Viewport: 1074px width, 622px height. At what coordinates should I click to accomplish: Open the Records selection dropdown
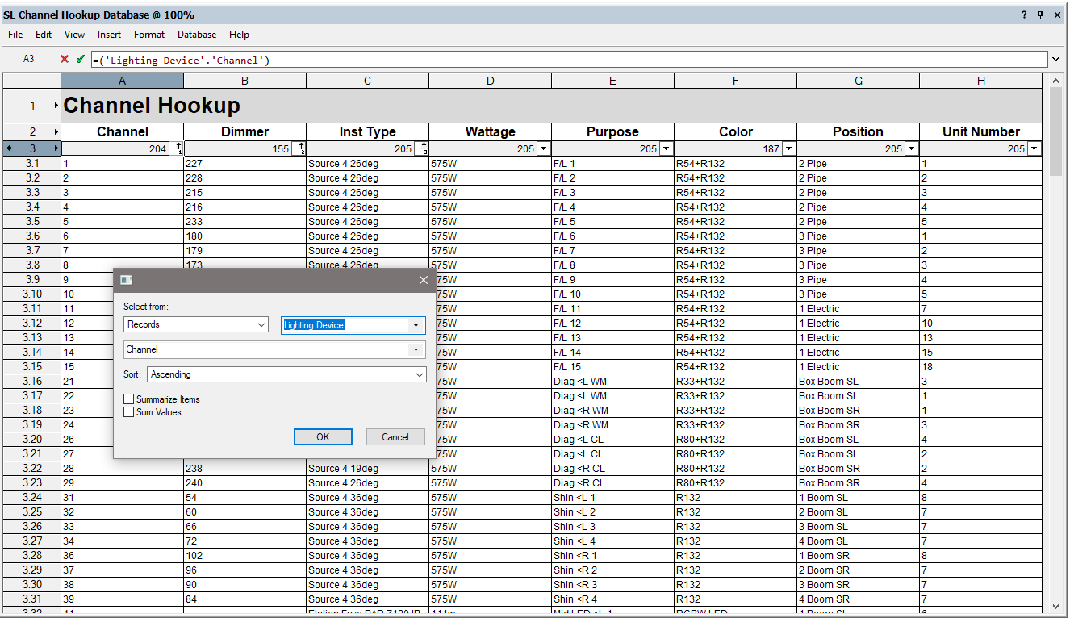point(262,324)
